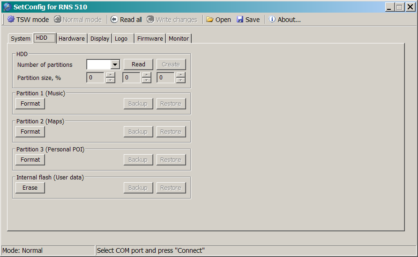Click Restore for Partition 3 (Personal POI)
This screenshot has width=418, height=257.
pyautogui.click(x=171, y=160)
